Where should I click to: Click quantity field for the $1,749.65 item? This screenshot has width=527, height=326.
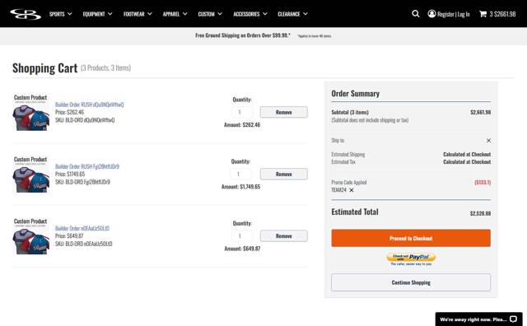240,174
